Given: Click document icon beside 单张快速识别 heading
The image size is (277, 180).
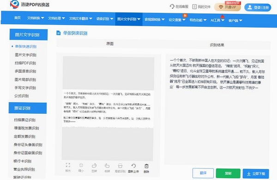Looking at the screenshot, I should 58,33.
